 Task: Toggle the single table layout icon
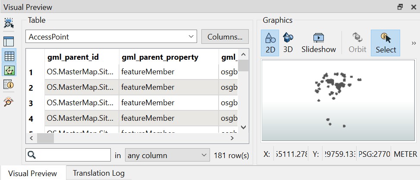pyautogui.click(x=9, y=42)
